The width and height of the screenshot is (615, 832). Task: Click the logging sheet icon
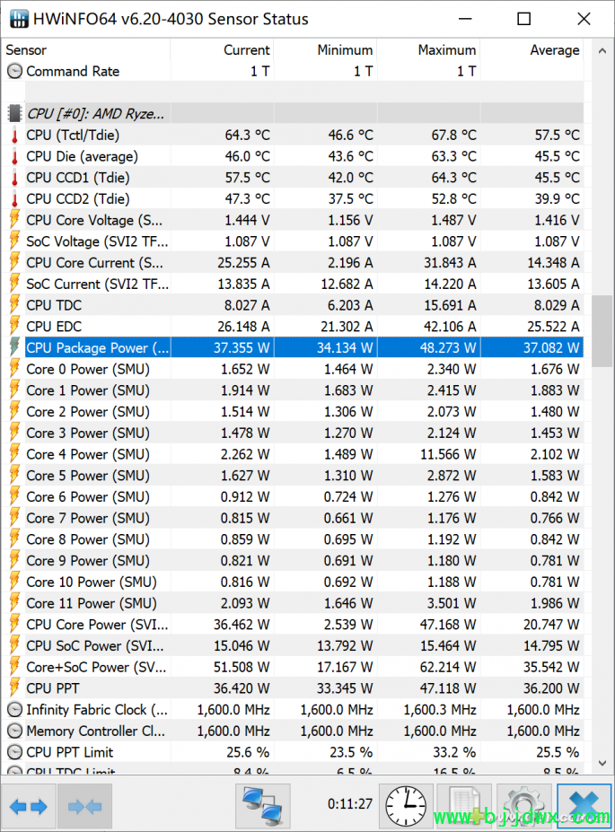464,806
